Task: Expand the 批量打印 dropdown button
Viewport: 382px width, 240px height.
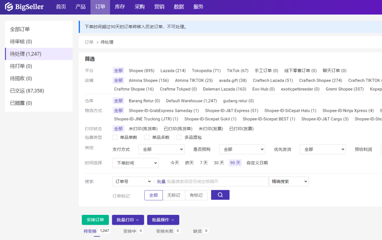Action: 128,220
